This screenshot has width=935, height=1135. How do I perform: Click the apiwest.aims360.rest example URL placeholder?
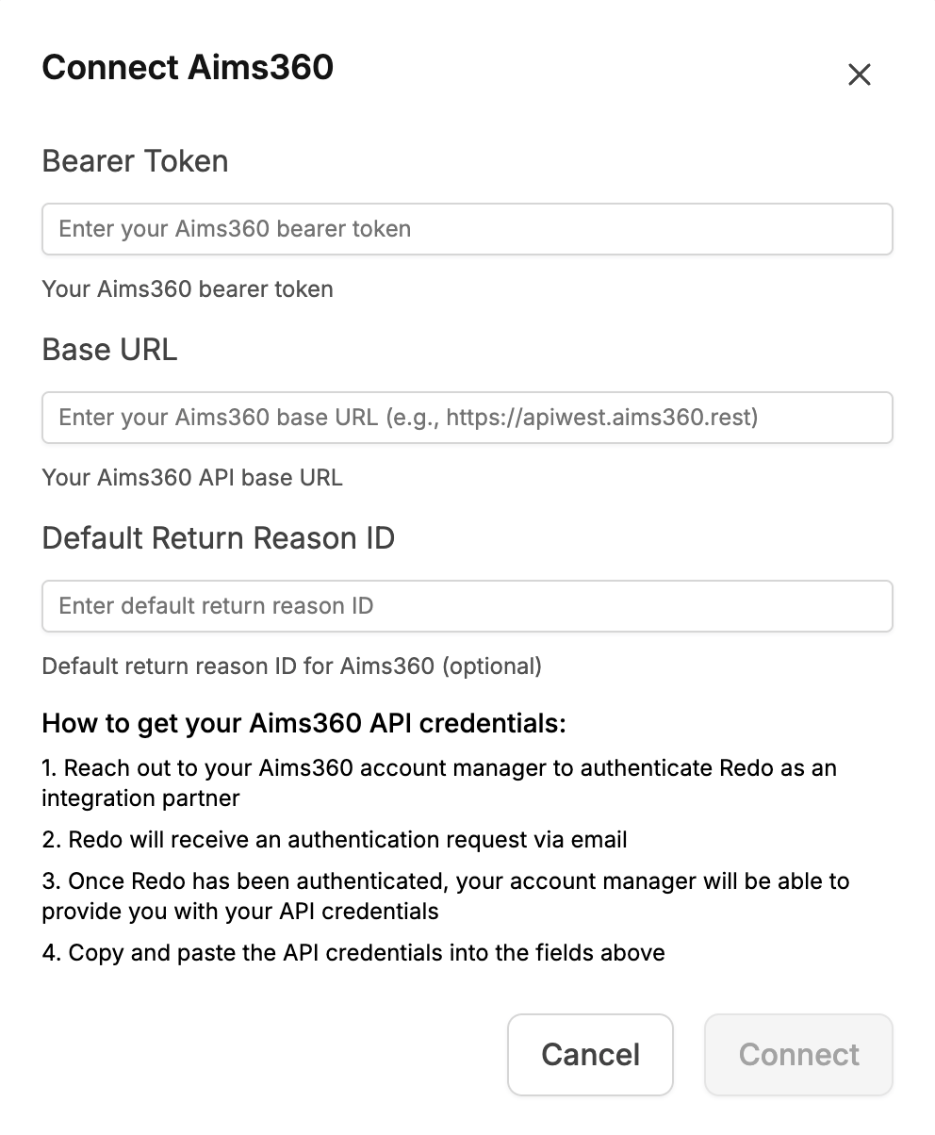600,418
